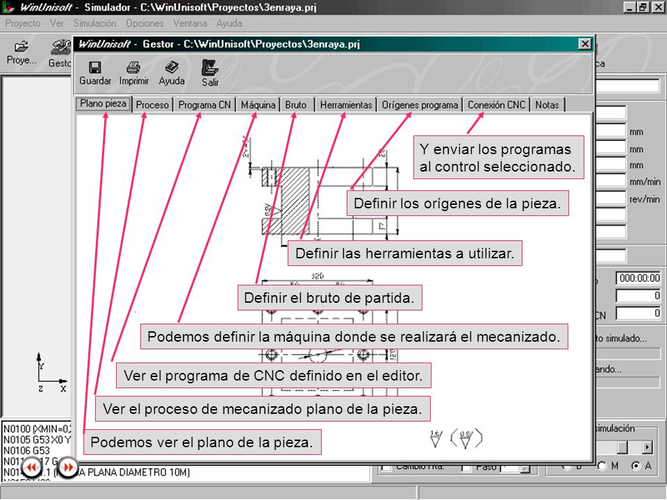Viewport: 667px width, 500px height.
Task: Click the forward double-arrow navigation button
Action: click(67, 467)
